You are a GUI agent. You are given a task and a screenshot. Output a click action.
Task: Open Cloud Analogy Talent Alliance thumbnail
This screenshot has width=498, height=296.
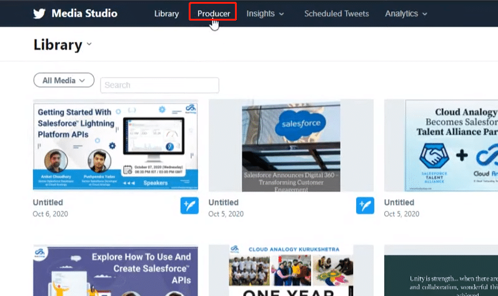(441, 145)
